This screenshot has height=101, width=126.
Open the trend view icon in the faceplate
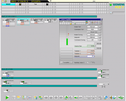[x=94, y=23]
